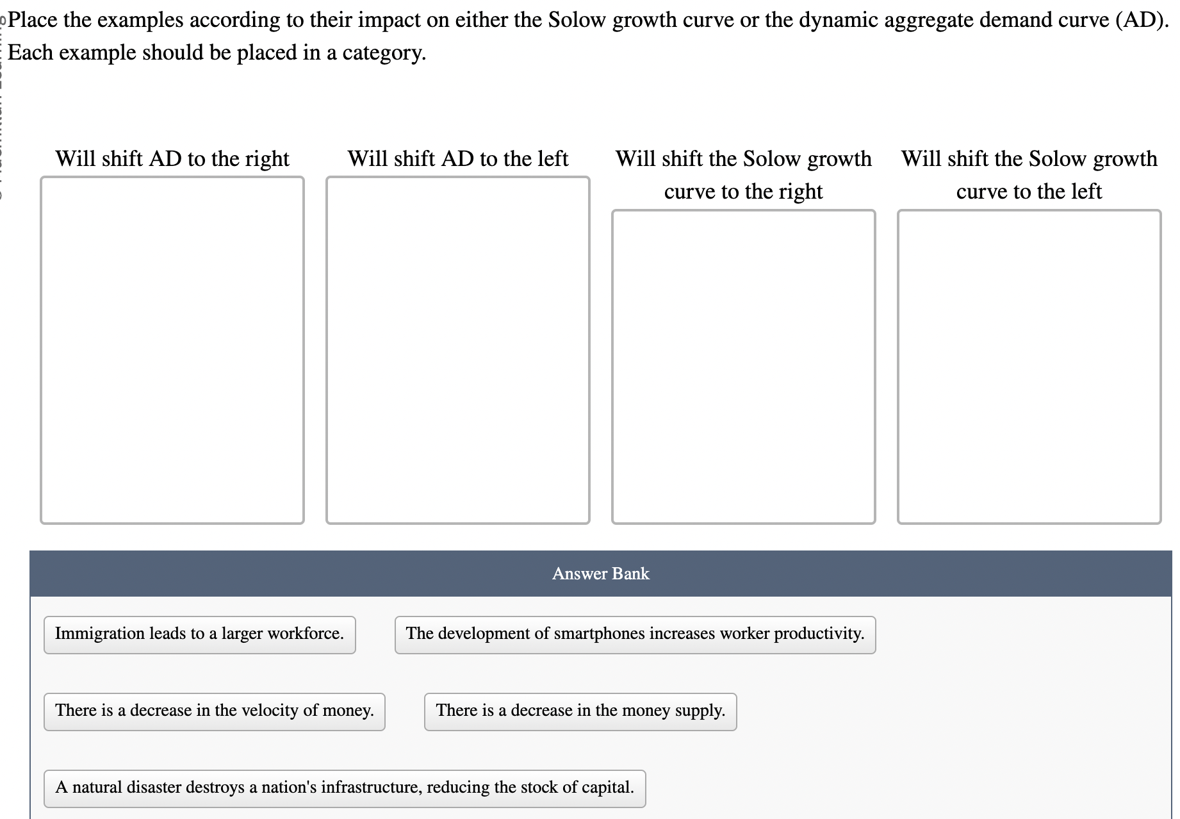This screenshot has width=1180, height=819.
Task: Click the "Will shift the Solow growth curve to the right" heading
Action: (x=744, y=174)
